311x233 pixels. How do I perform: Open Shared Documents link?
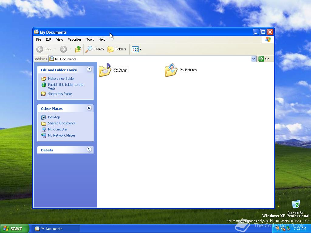pyautogui.click(x=62, y=123)
